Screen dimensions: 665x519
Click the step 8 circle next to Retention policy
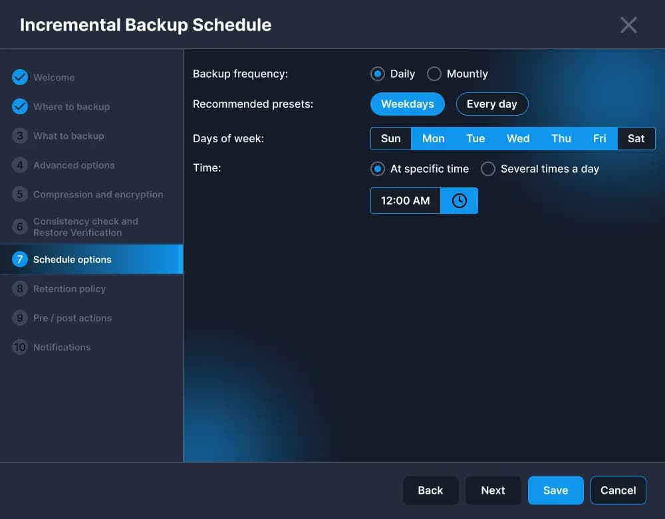(19, 288)
